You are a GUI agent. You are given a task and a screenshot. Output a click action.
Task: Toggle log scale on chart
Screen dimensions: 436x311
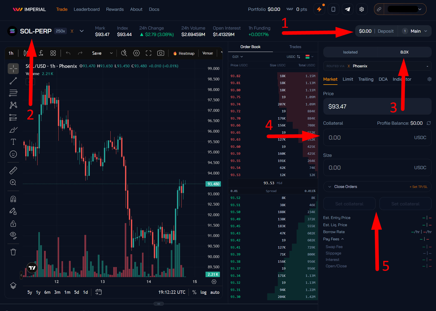click(x=203, y=292)
